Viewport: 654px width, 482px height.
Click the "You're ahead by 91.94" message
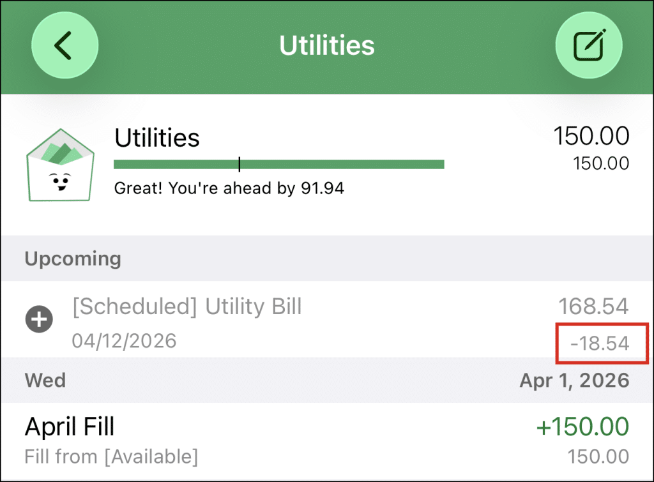229,188
